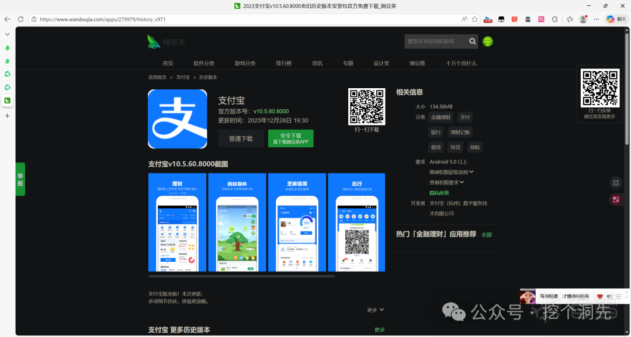Click the search magnifier icon
The height and width of the screenshot is (337, 631).
click(473, 41)
